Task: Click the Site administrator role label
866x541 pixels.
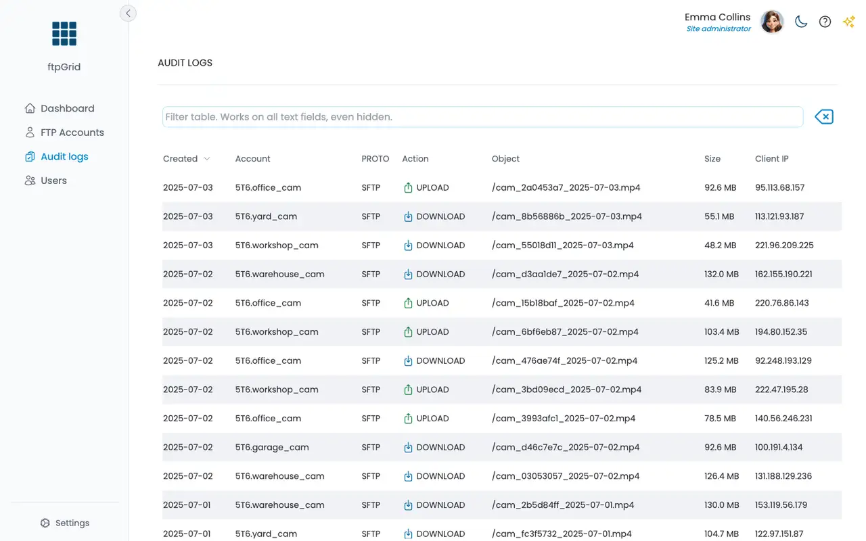Action: (x=719, y=29)
